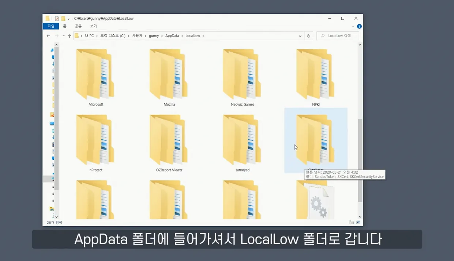Navigate to 사용자 in breadcrumb
This screenshot has width=454, height=261.
pos(137,36)
